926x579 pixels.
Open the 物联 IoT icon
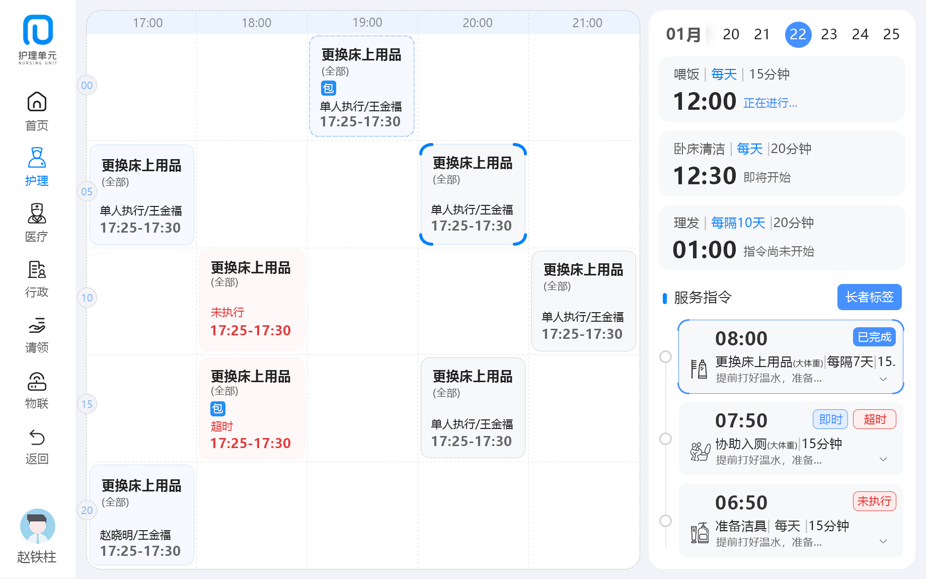click(x=37, y=382)
